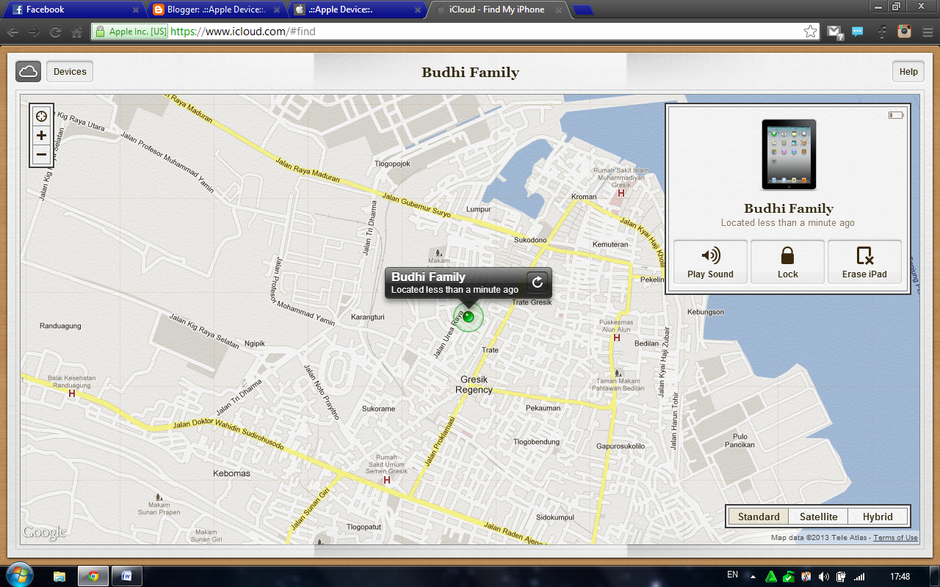The width and height of the screenshot is (940, 587).
Task: Show hidden system tray icons arrow
Action: [752, 576]
